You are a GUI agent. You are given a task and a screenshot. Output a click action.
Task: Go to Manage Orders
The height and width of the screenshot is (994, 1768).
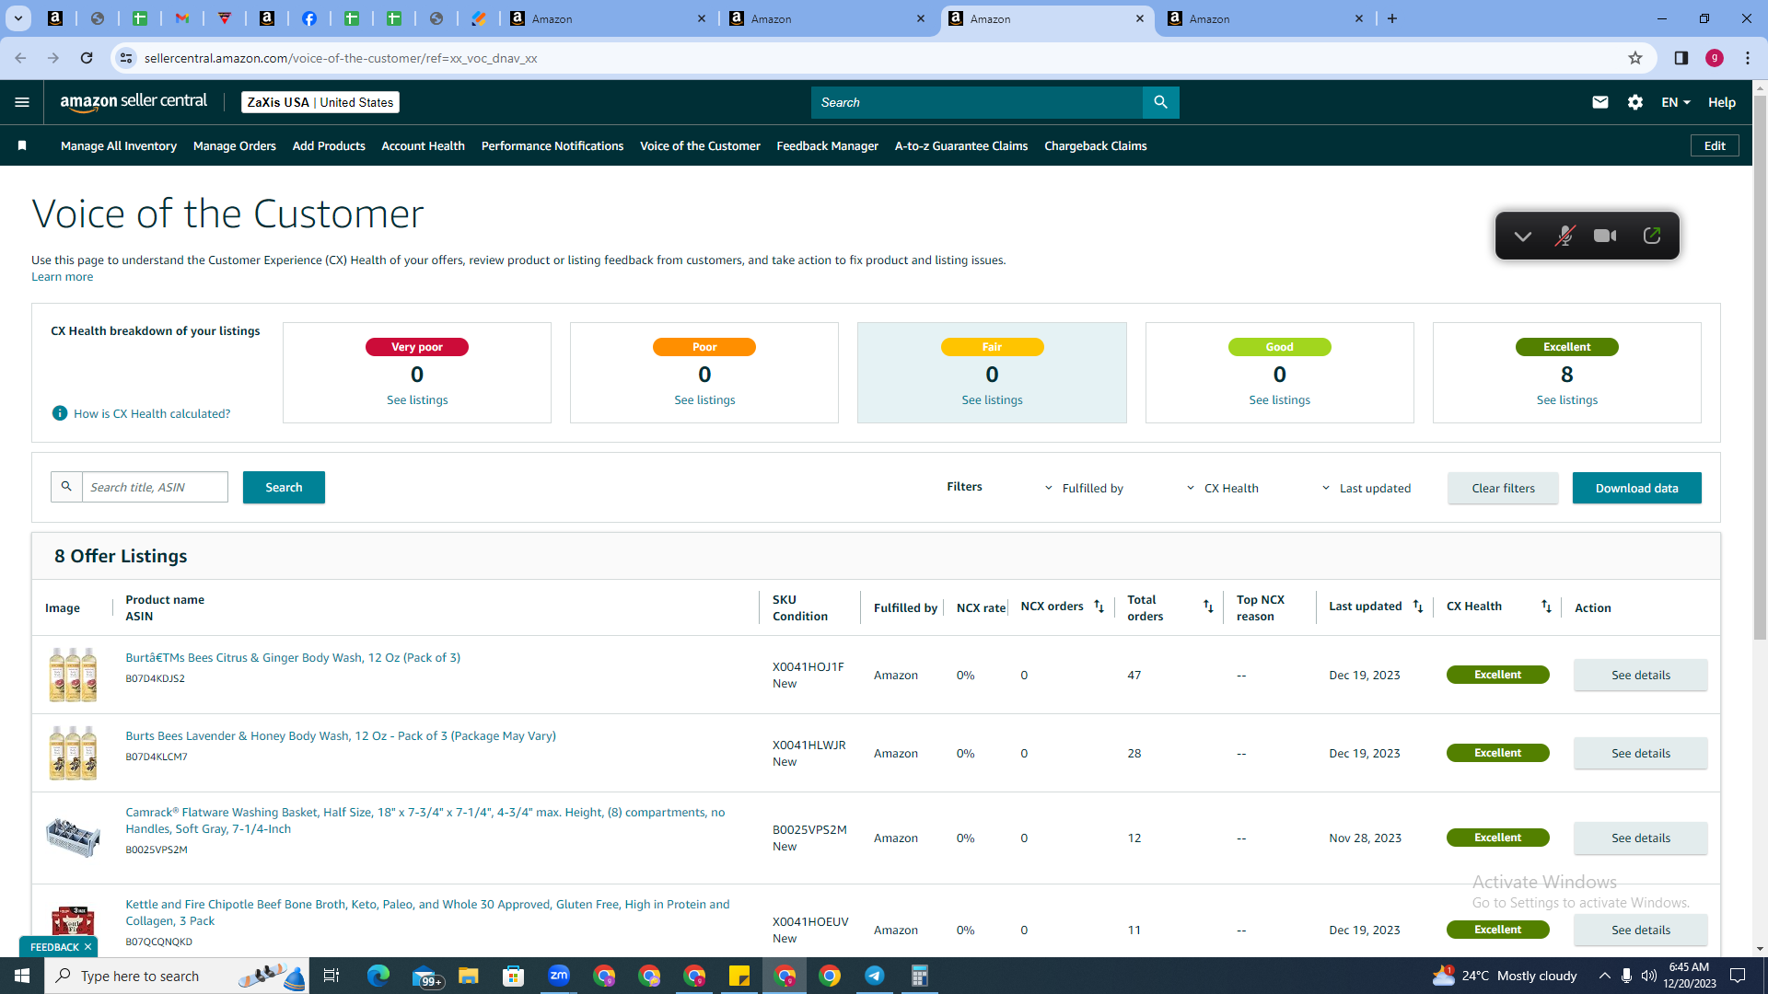(x=235, y=145)
